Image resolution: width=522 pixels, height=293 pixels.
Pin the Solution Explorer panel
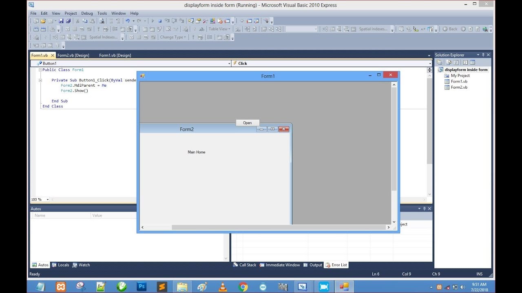point(483,55)
